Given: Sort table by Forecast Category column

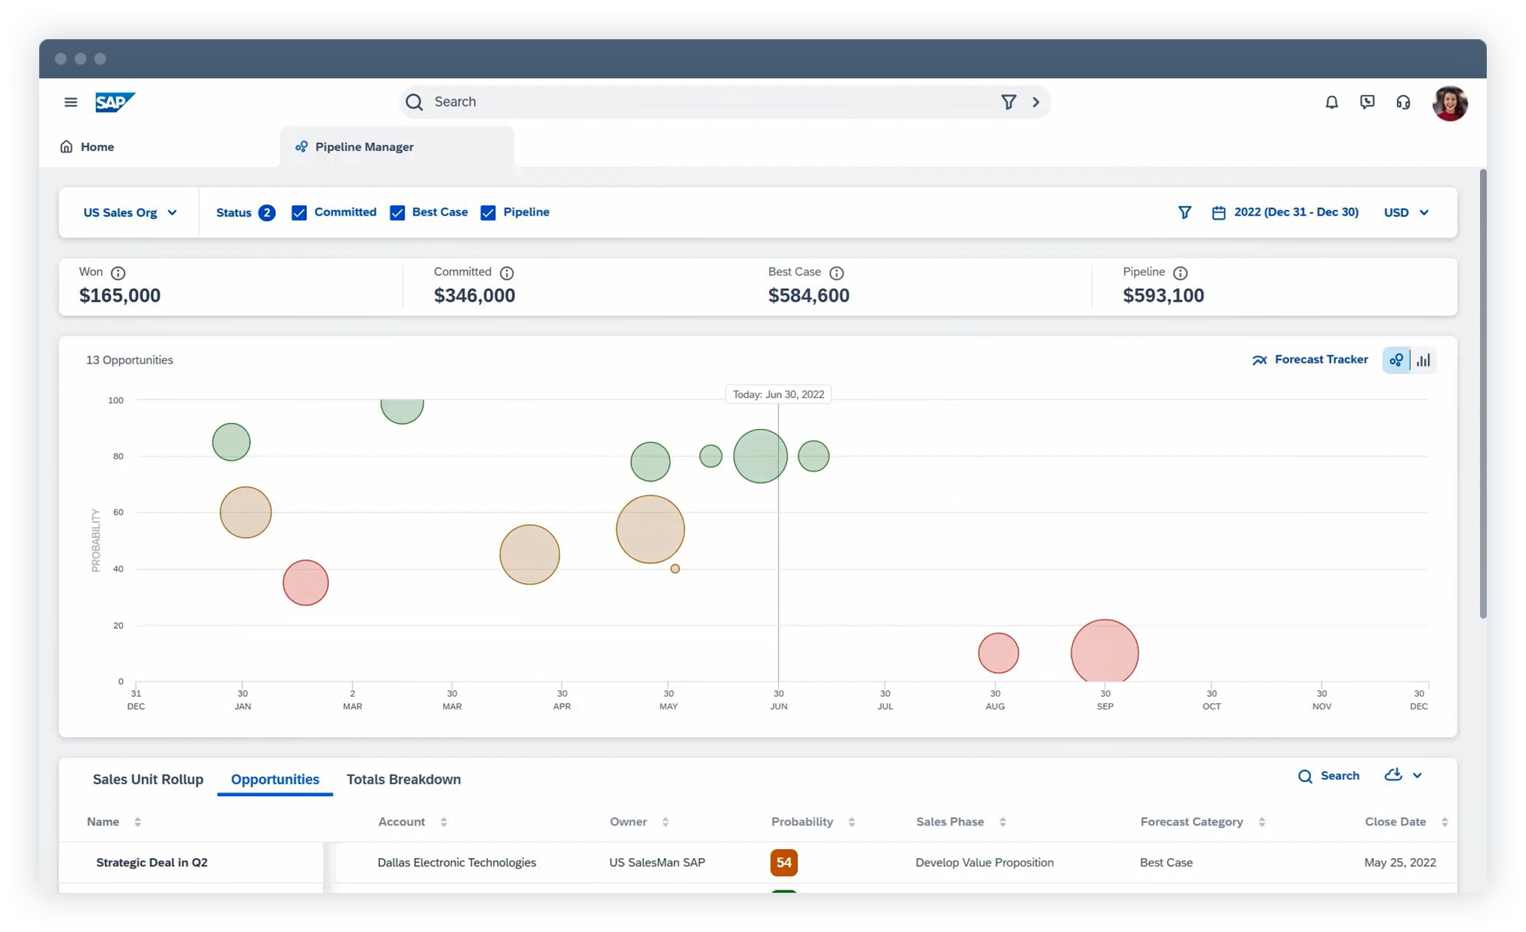Looking at the screenshot, I should tap(1261, 822).
